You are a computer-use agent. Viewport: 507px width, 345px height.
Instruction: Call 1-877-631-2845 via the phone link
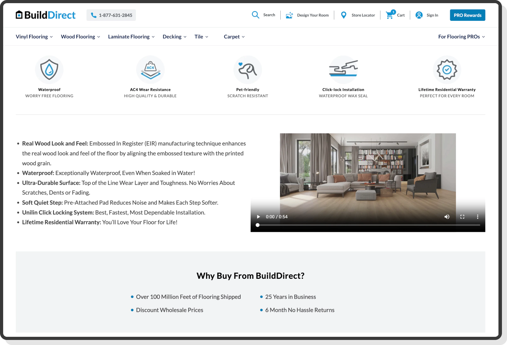[x=111, y=15]
